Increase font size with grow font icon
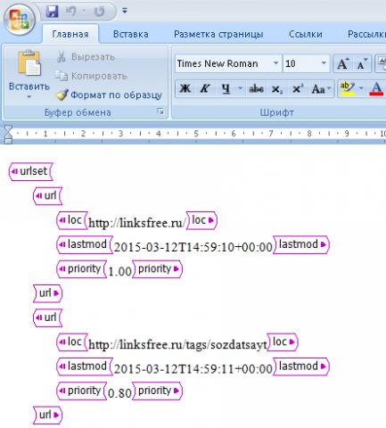This screenshot has width=386, height=428. coord(342,63)
